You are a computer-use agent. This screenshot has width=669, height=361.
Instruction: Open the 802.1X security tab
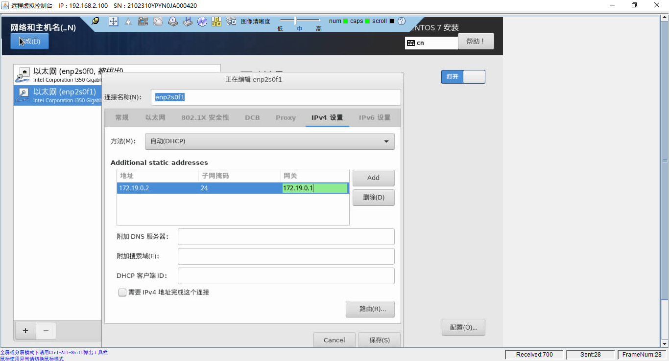[x=205, y=117]
